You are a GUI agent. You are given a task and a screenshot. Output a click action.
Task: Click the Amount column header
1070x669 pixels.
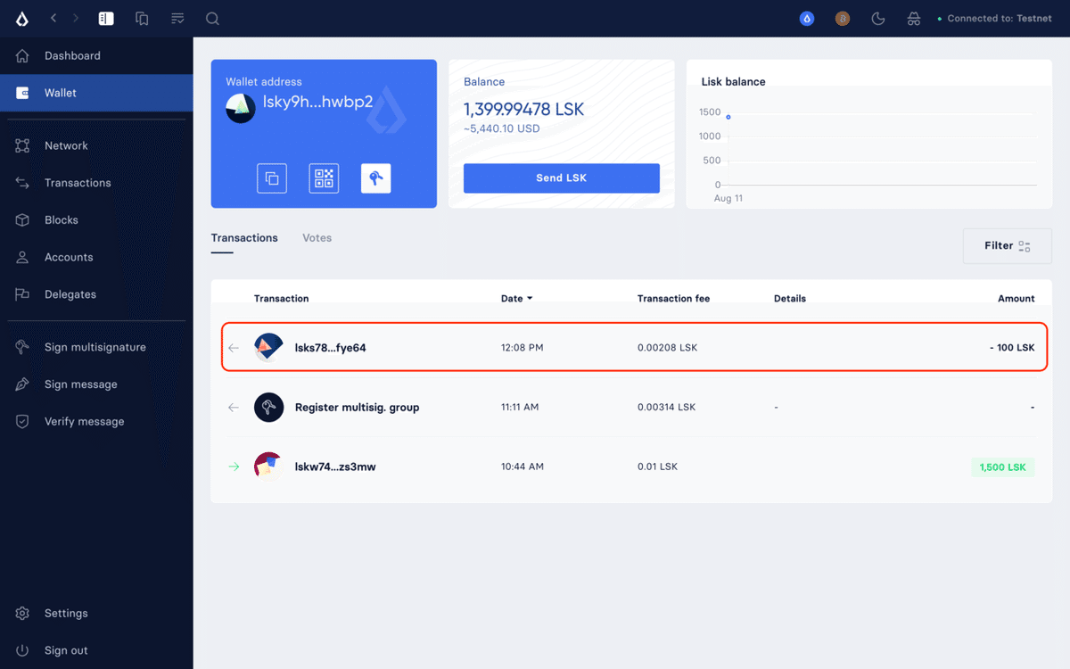point(1017,298)
